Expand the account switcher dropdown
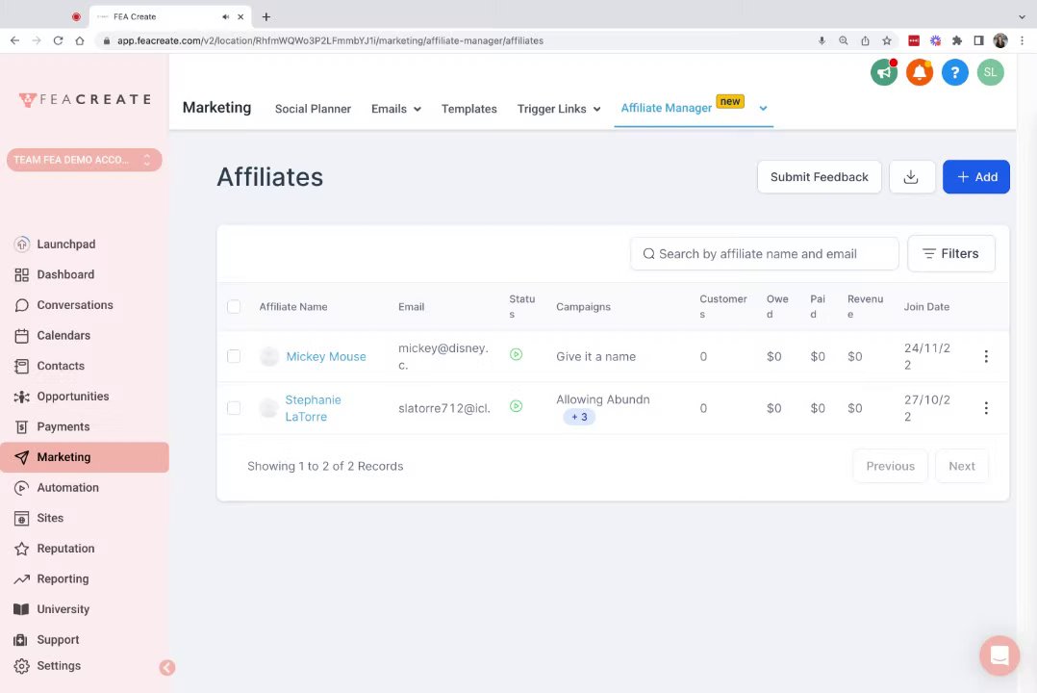 coord(85,160)
